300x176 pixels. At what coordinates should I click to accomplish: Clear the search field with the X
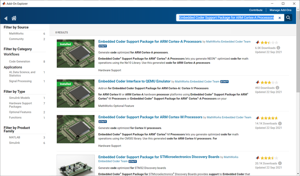pos(280,18)
